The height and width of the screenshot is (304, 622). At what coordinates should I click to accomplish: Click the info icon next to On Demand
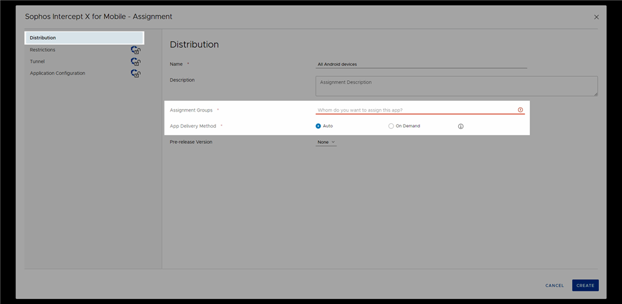click(x=461, y=126)
